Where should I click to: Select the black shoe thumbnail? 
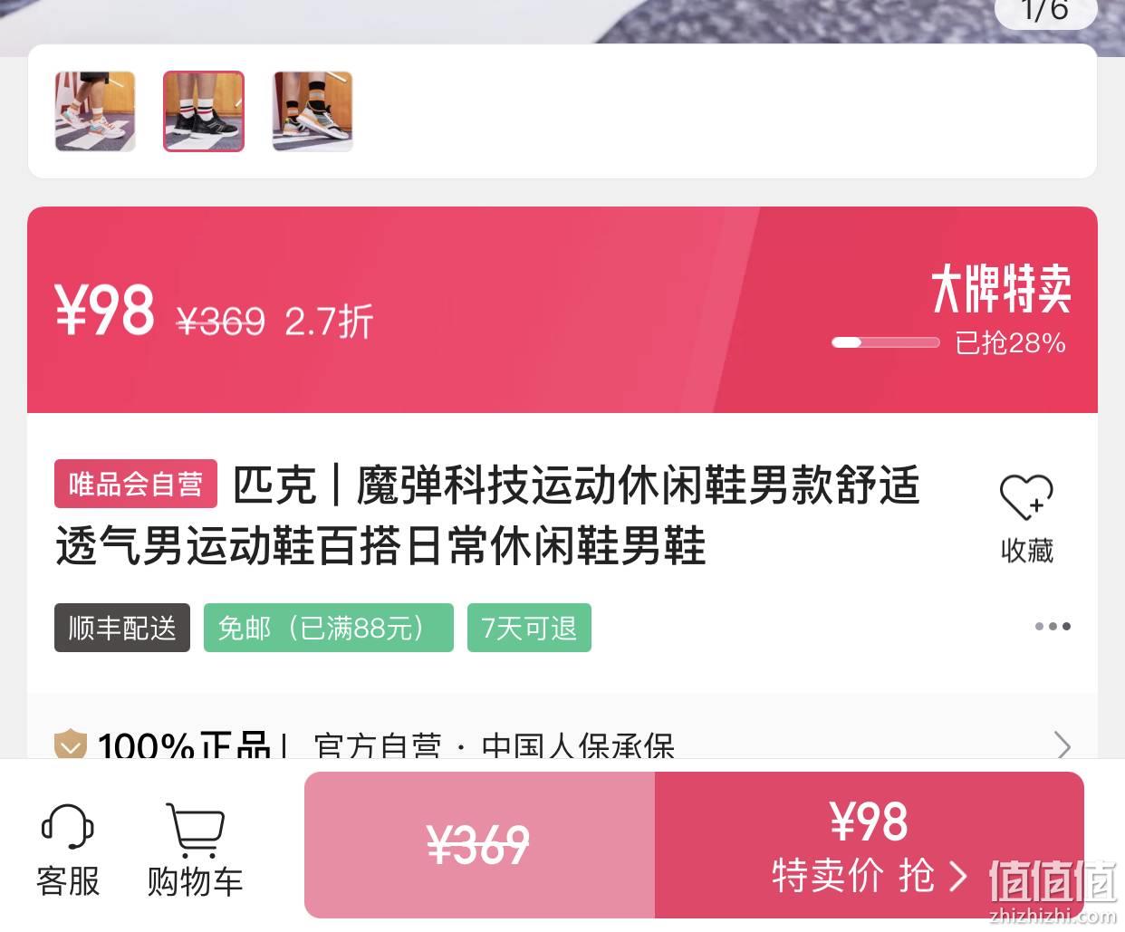click(x=204, y=111)
